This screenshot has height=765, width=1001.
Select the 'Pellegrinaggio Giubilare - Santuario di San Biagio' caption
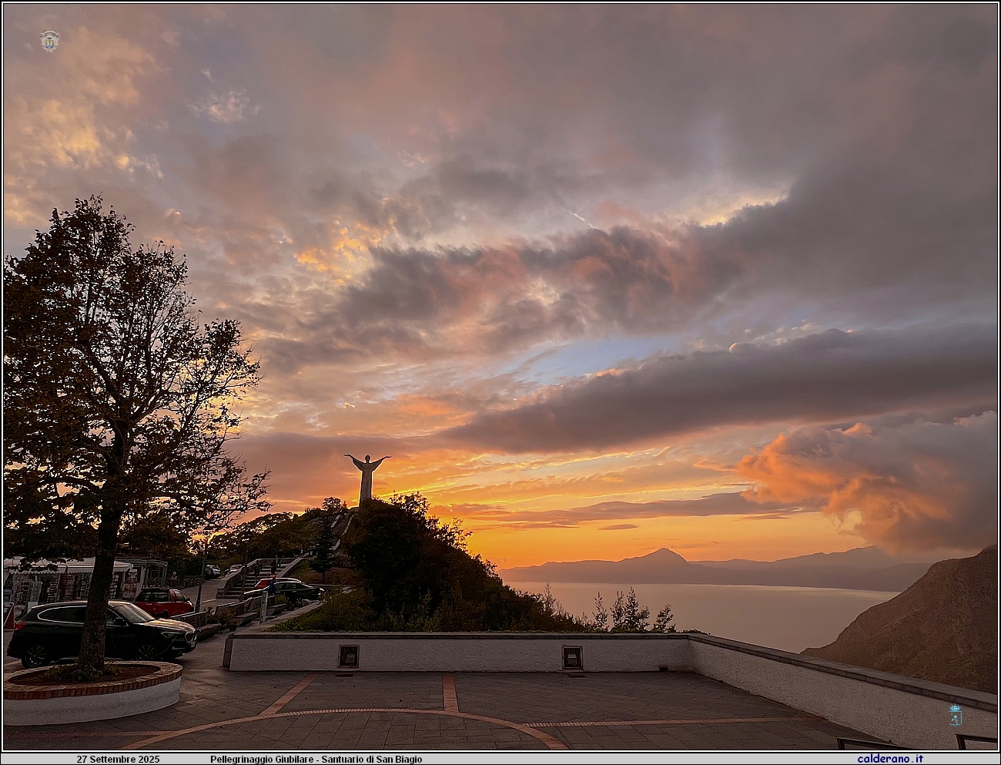316,760
